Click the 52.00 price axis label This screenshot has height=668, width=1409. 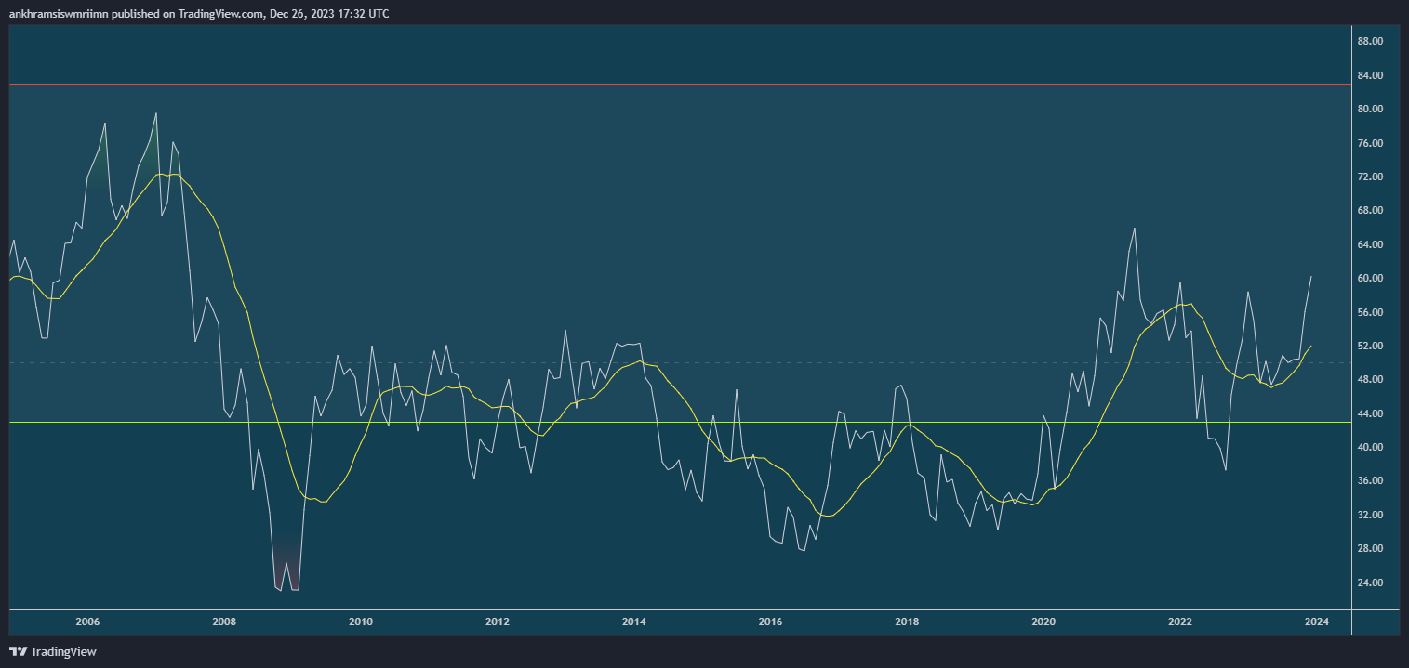point(1370,346)
